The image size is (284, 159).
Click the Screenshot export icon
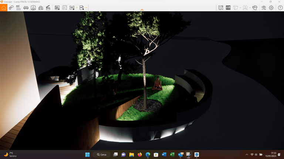[x=57, y=8]
